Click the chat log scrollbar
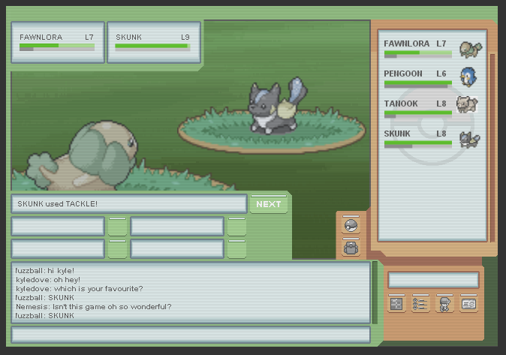506x355 pixels. click(375, 293)
